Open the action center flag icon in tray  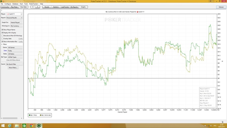point(205,126)
